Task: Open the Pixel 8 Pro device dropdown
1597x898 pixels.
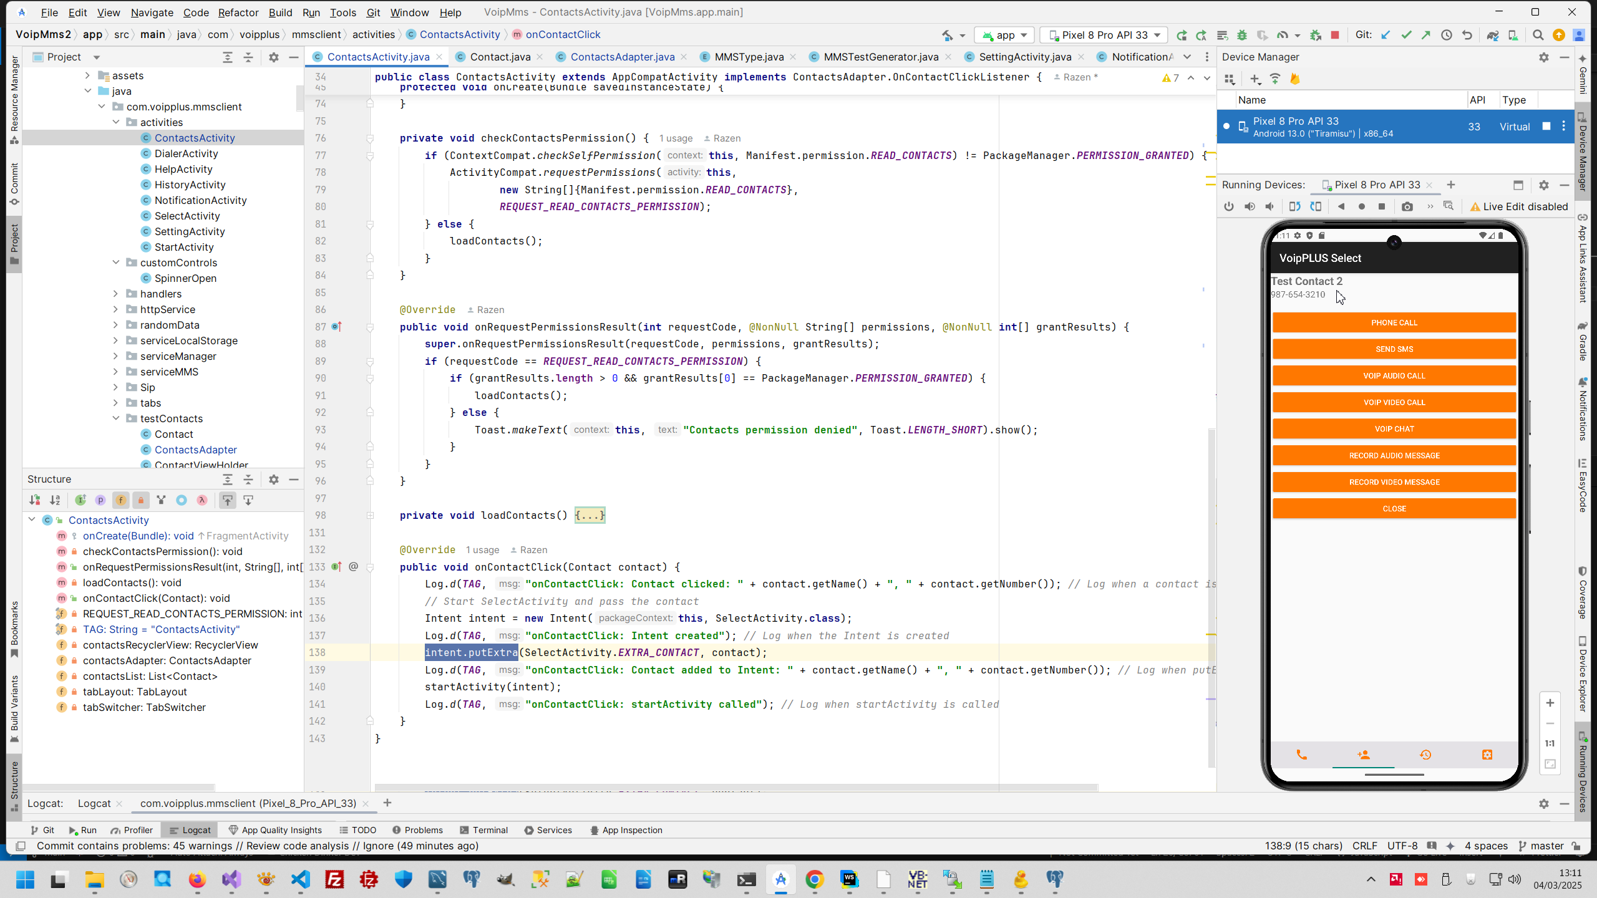Action: (1105, 35)
